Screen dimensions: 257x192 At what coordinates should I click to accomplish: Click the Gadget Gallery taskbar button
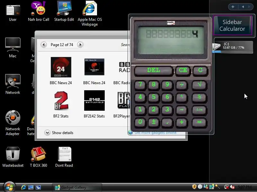click(77, 188)
